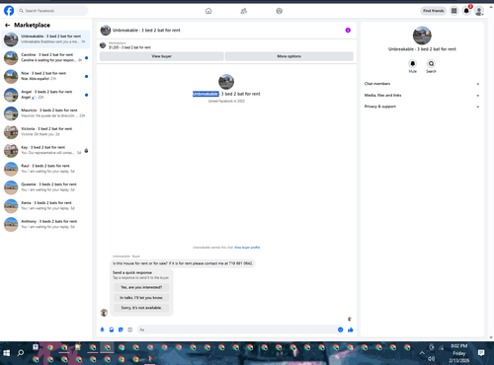
Task: Expand Privacy & support section
Action: coord(422,107)
